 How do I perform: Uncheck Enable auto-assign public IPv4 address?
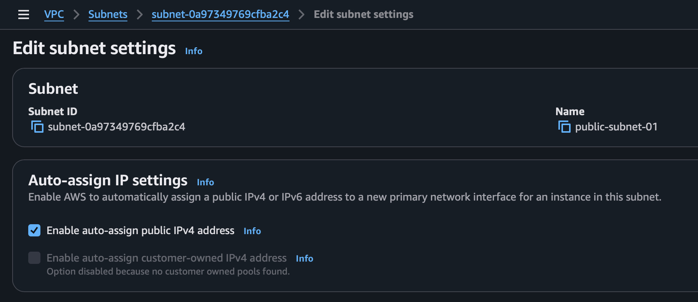(34, 230)
